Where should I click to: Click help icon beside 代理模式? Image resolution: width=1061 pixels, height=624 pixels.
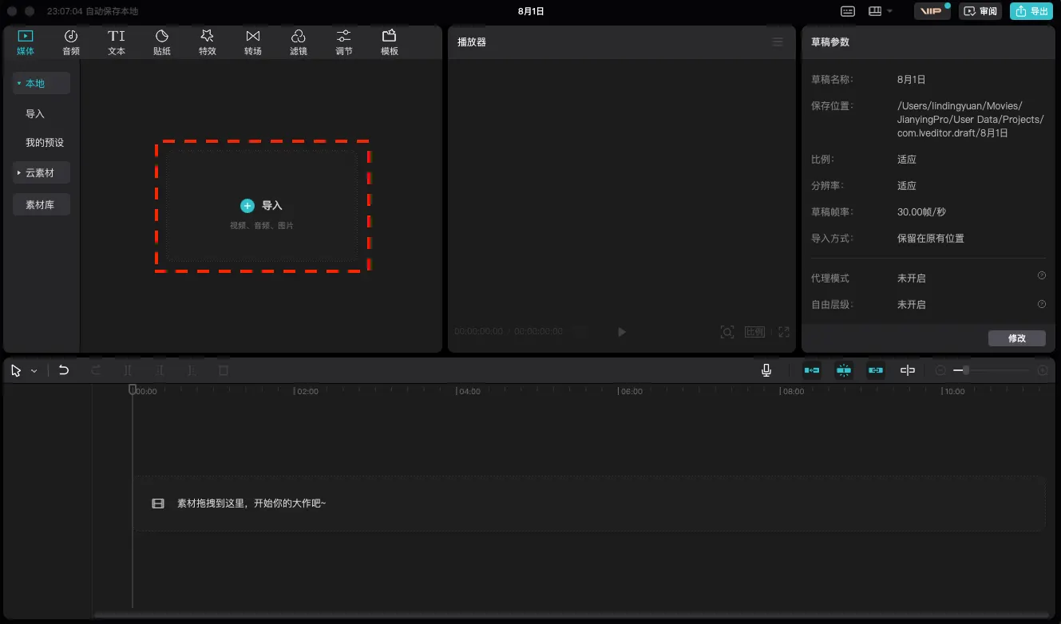[x=1041, y=275]
